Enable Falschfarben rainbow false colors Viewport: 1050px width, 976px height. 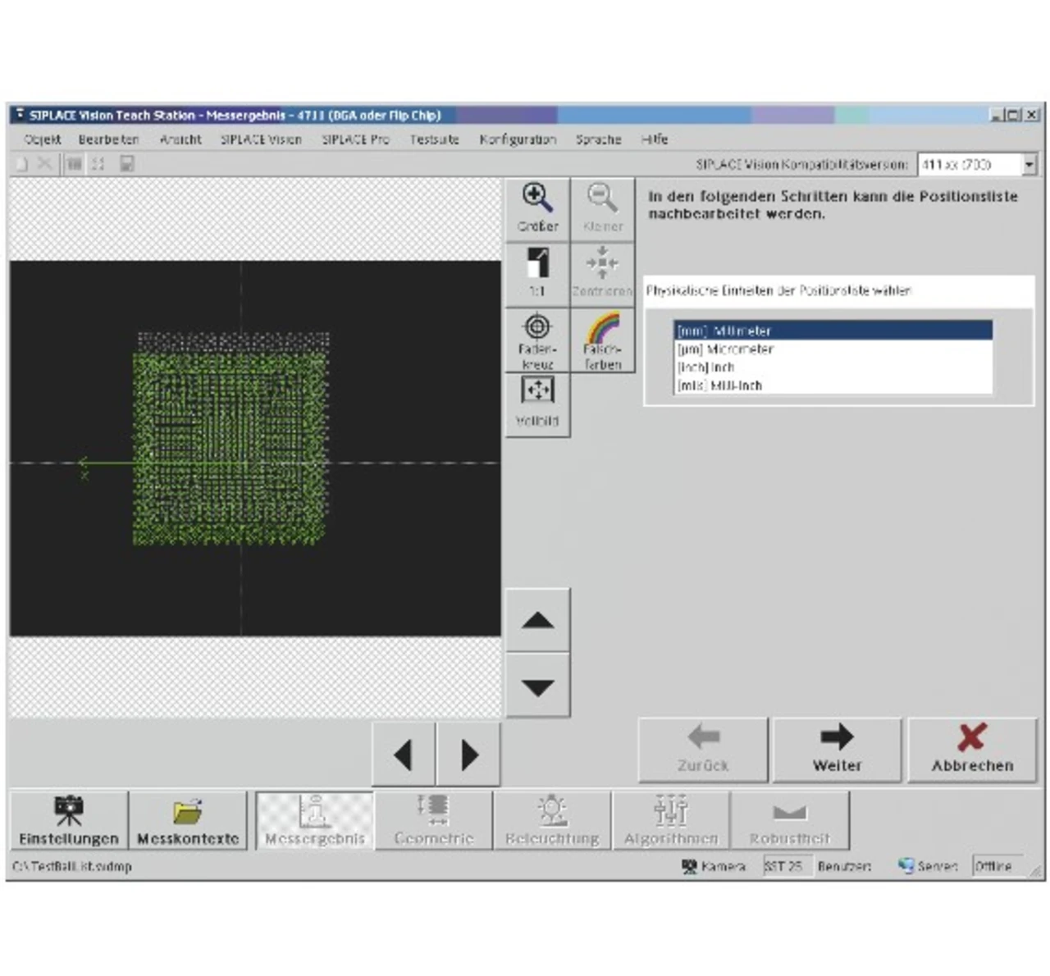coord(603,340)
